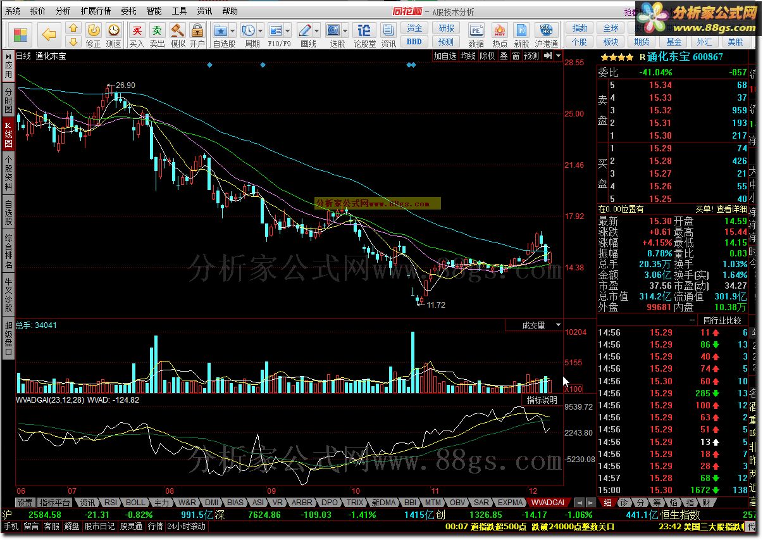Screen dimensions: 763x540
Task: Expand the 画线 drawing dropdown arrow
Action: [x=318, y=30]
